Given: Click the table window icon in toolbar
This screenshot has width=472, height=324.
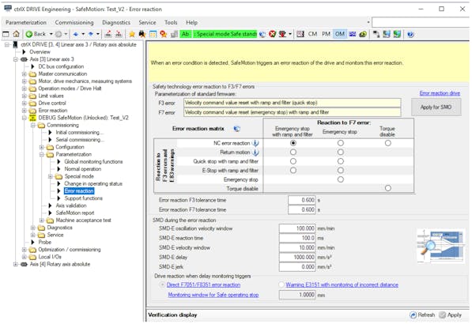Looking at the screenshot, I should tap(153, 34).
